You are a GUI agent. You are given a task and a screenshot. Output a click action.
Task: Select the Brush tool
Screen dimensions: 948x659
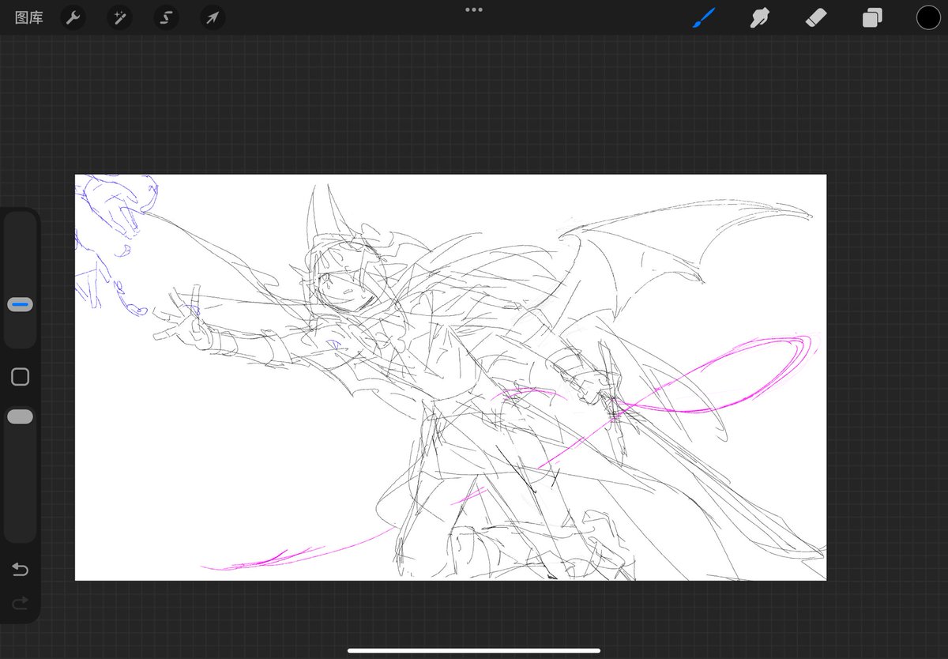click(704, 17)
